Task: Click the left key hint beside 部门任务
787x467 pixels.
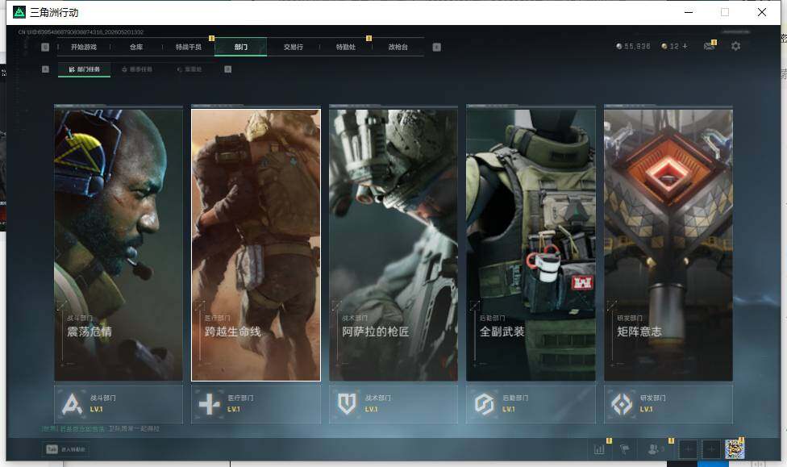Action: click(x=45, y=69)
